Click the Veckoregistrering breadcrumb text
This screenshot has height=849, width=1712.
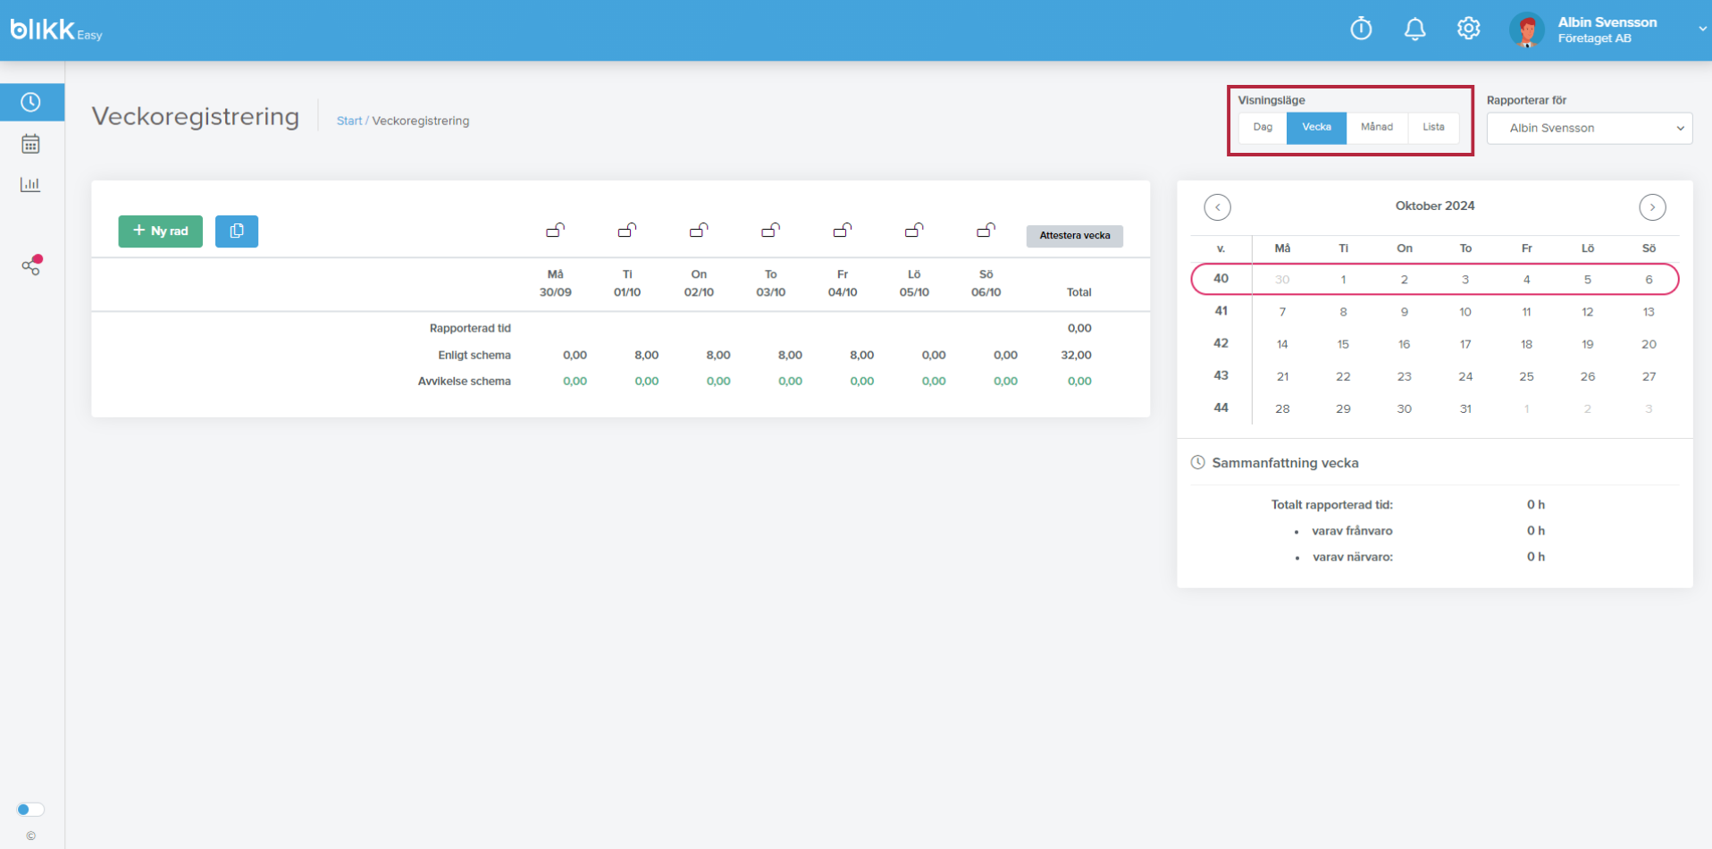pyautogui.click(x=421, y=121)
